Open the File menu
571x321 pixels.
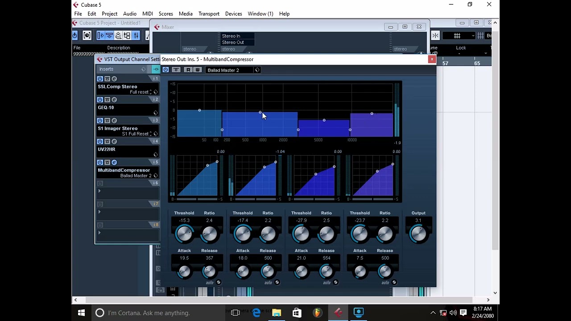tap(78, 14)
